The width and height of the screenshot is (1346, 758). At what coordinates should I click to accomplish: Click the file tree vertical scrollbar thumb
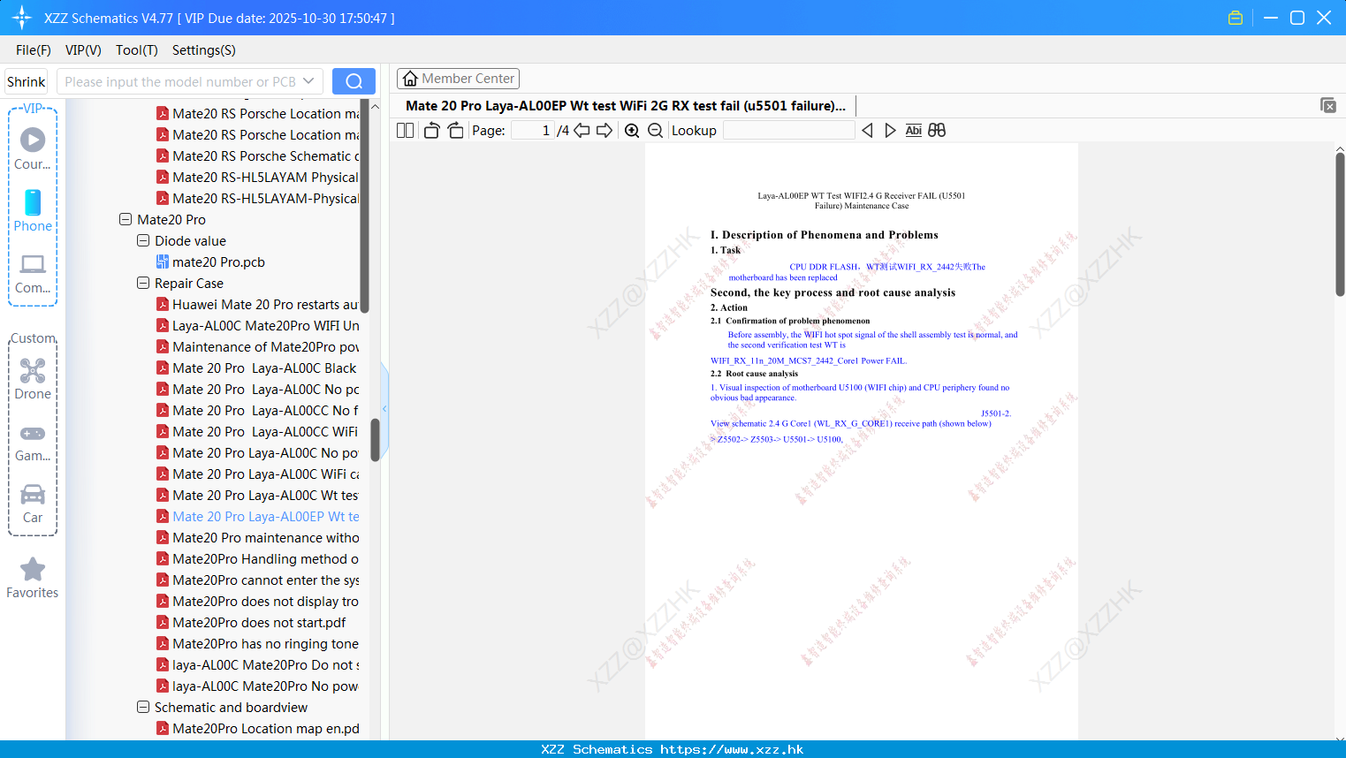(375, 439)
